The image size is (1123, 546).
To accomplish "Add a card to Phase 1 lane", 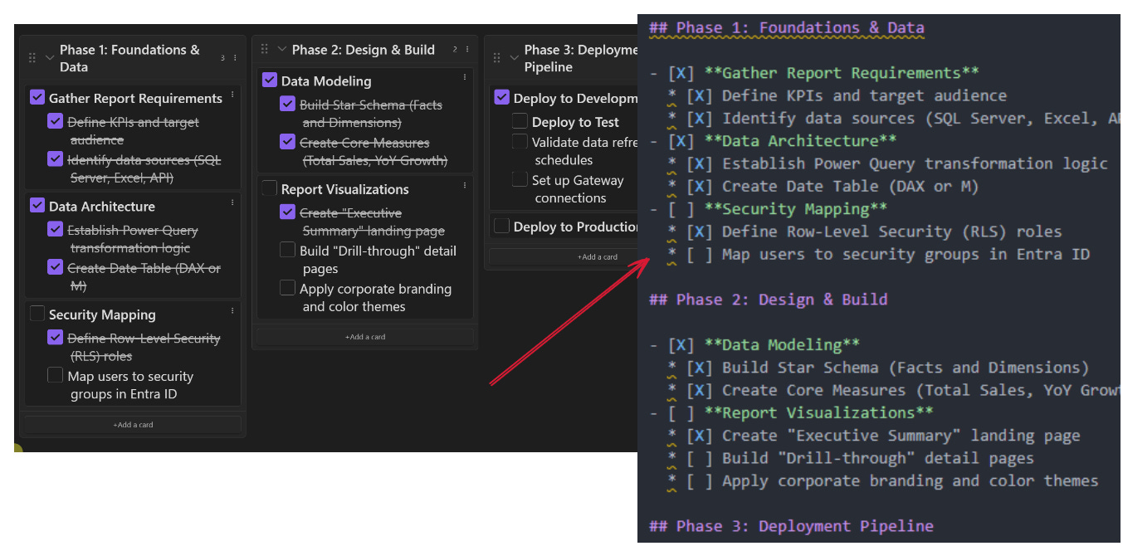I will coord(133,425).
